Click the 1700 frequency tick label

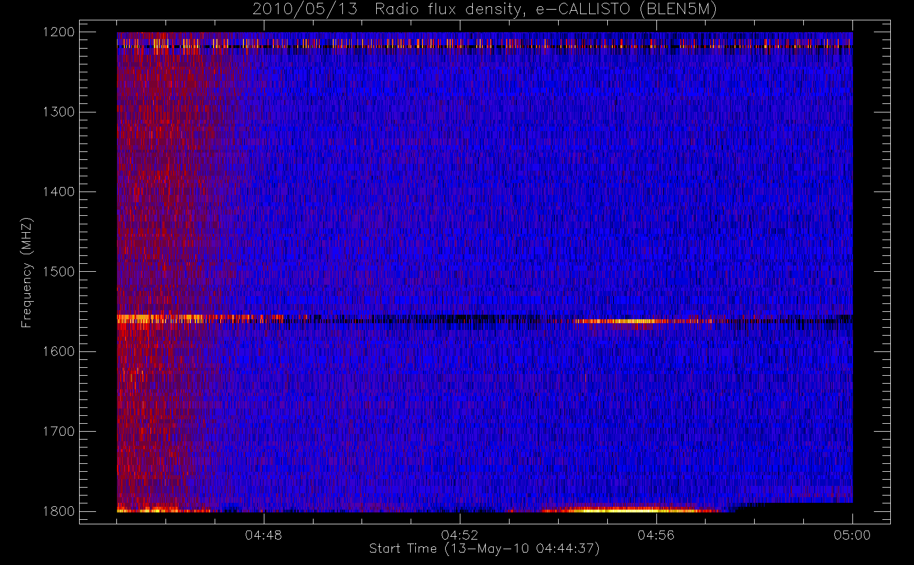[59, 432]
